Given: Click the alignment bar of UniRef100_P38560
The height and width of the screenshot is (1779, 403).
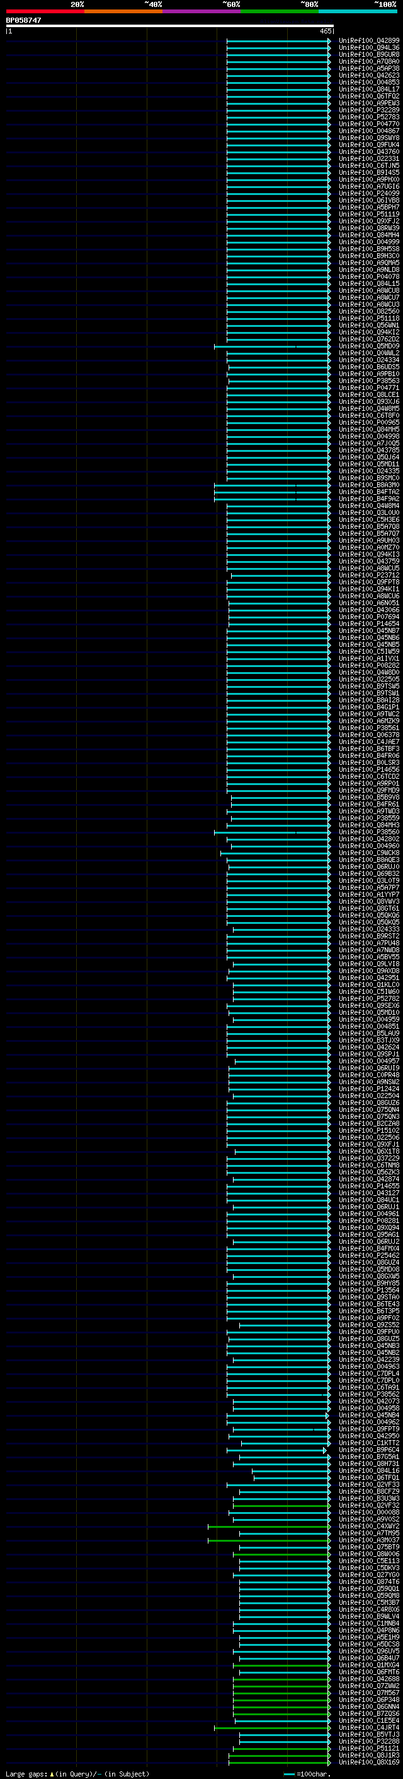Looking at the screenshot, I should point(272,832).
